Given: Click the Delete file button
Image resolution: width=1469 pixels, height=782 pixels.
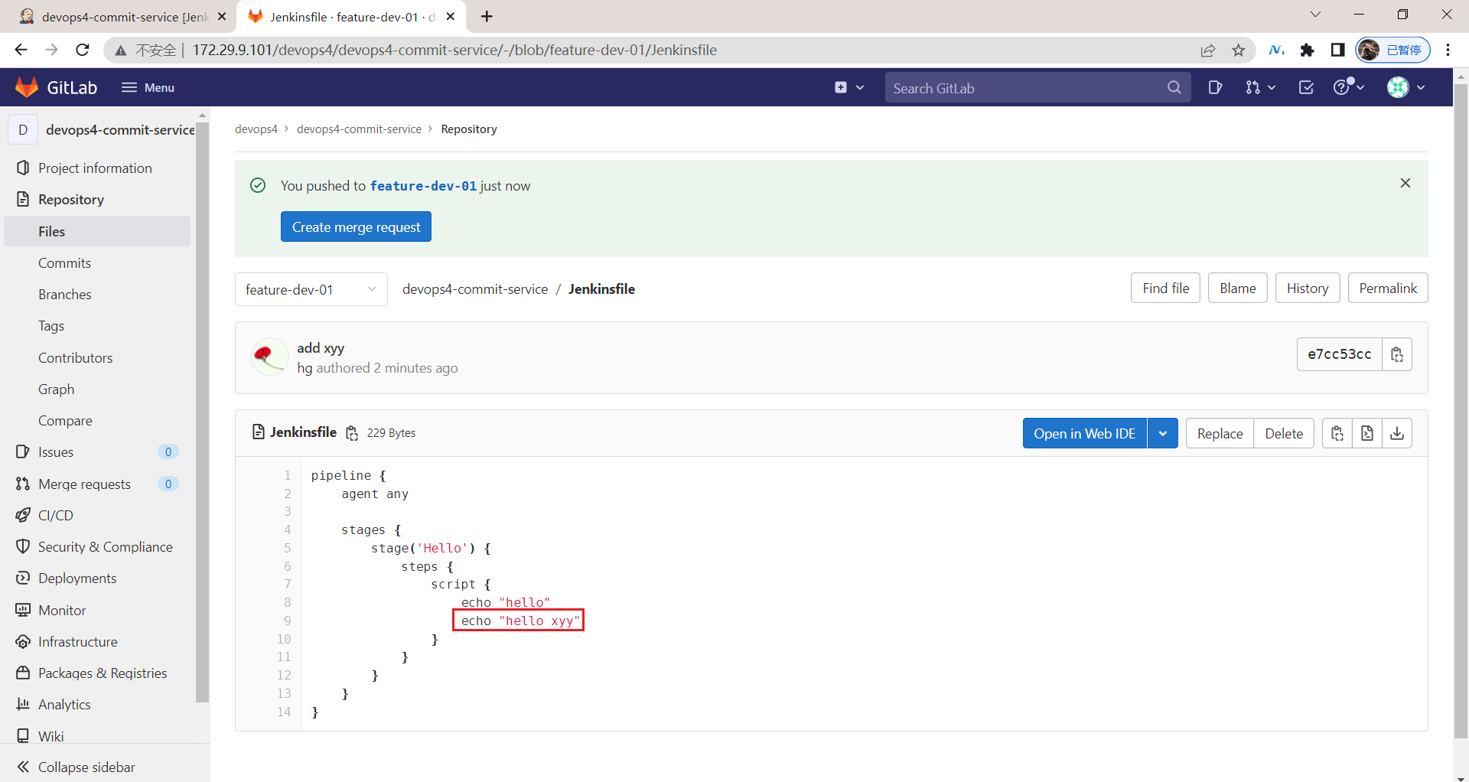Looking at the screenshot, I should (1284, 433).
